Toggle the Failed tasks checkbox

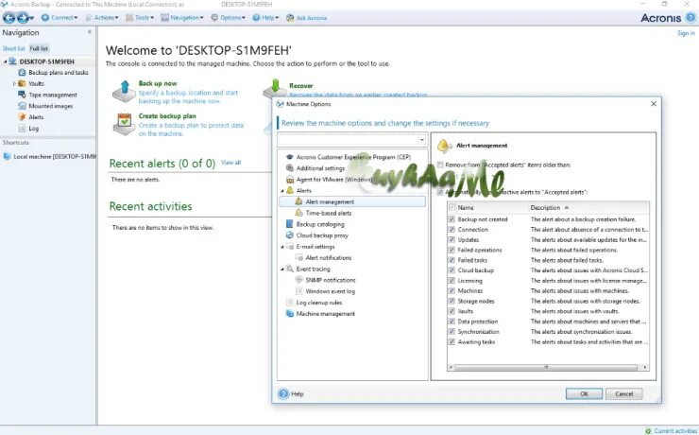(452, 260)
